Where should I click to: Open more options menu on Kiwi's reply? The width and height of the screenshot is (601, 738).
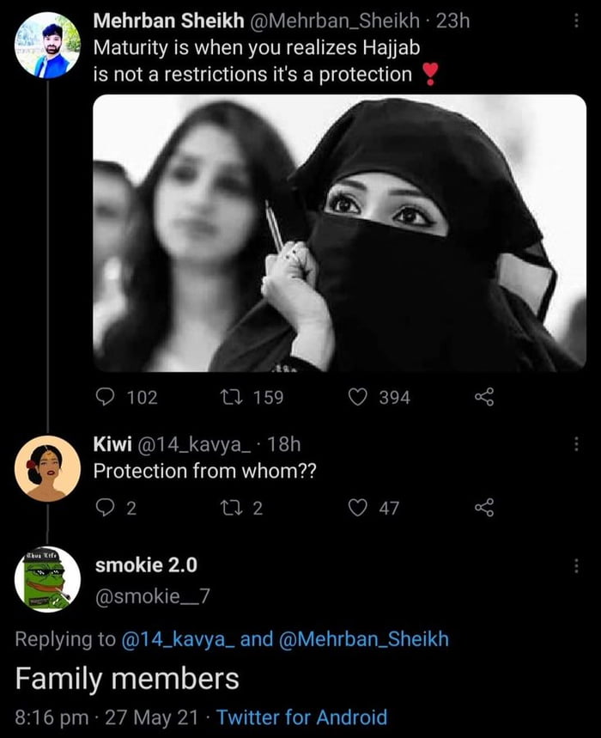576,444
